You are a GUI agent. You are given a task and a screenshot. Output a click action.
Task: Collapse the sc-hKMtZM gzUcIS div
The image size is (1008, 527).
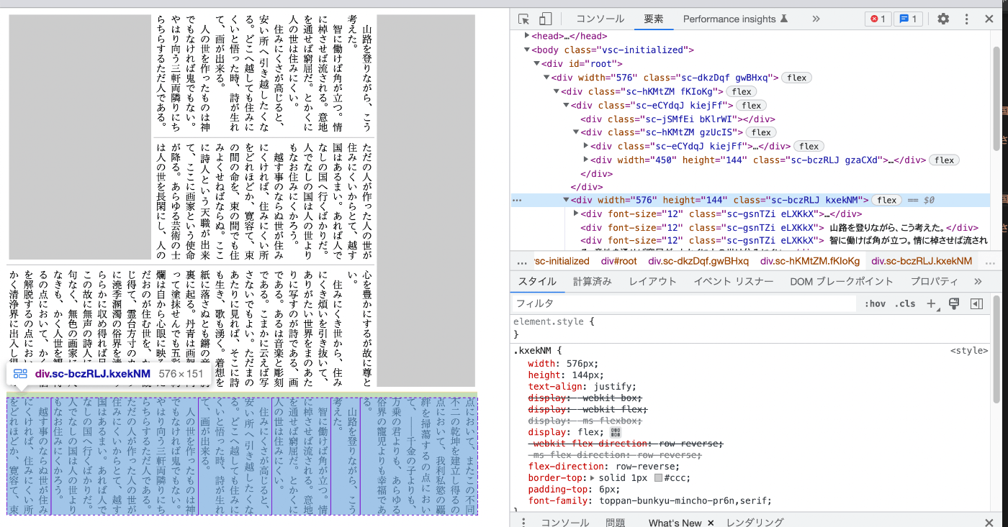576,132
